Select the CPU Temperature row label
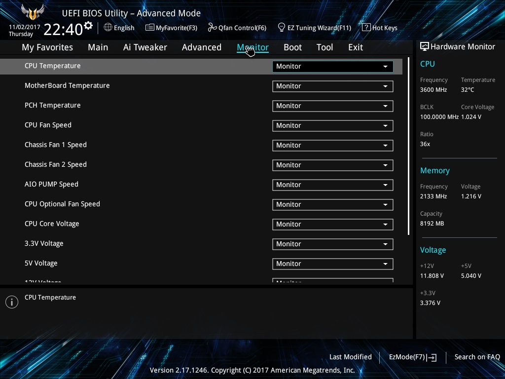The image size is (505, 379). click(52, 66)
